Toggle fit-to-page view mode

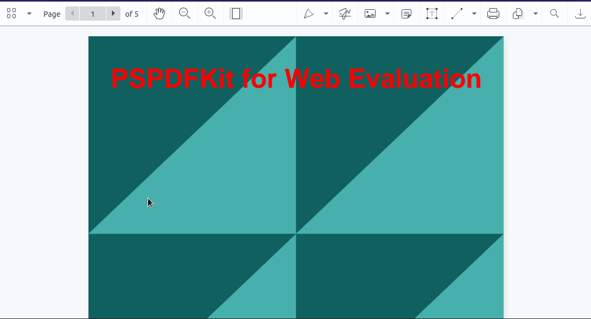(x=236, y=14)
